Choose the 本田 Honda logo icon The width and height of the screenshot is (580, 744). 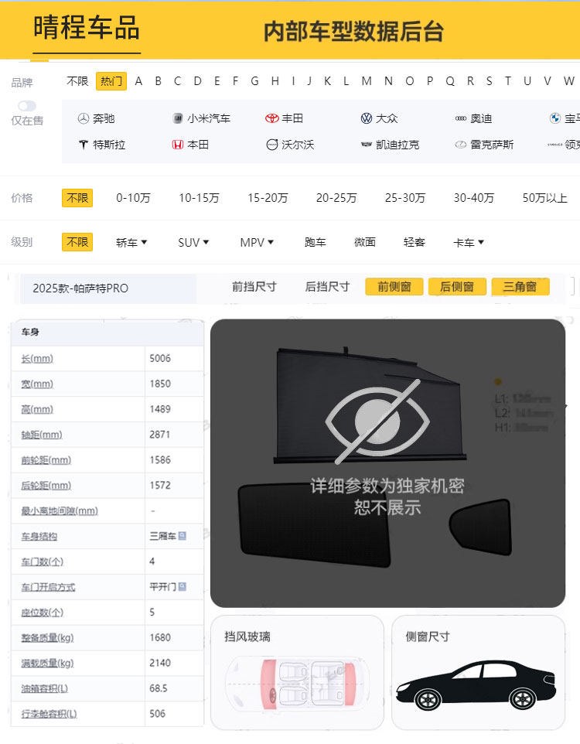[x=178, y=145]
